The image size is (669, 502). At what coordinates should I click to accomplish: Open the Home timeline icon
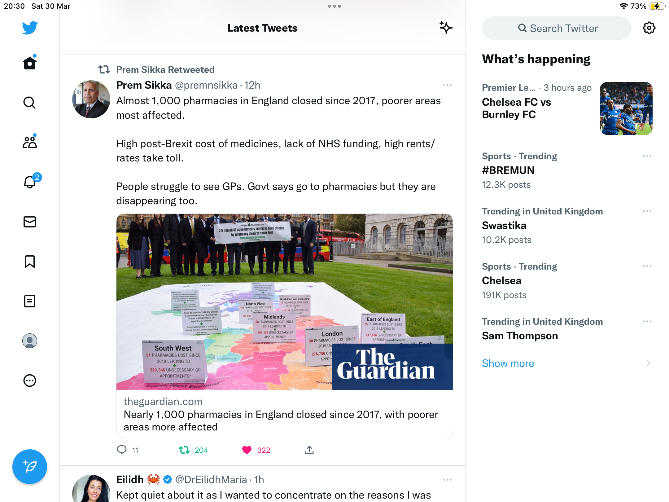pos(30,63)
